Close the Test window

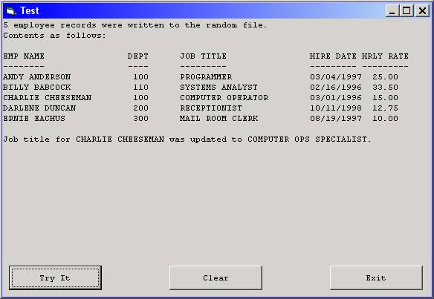[x=422, y=11]
